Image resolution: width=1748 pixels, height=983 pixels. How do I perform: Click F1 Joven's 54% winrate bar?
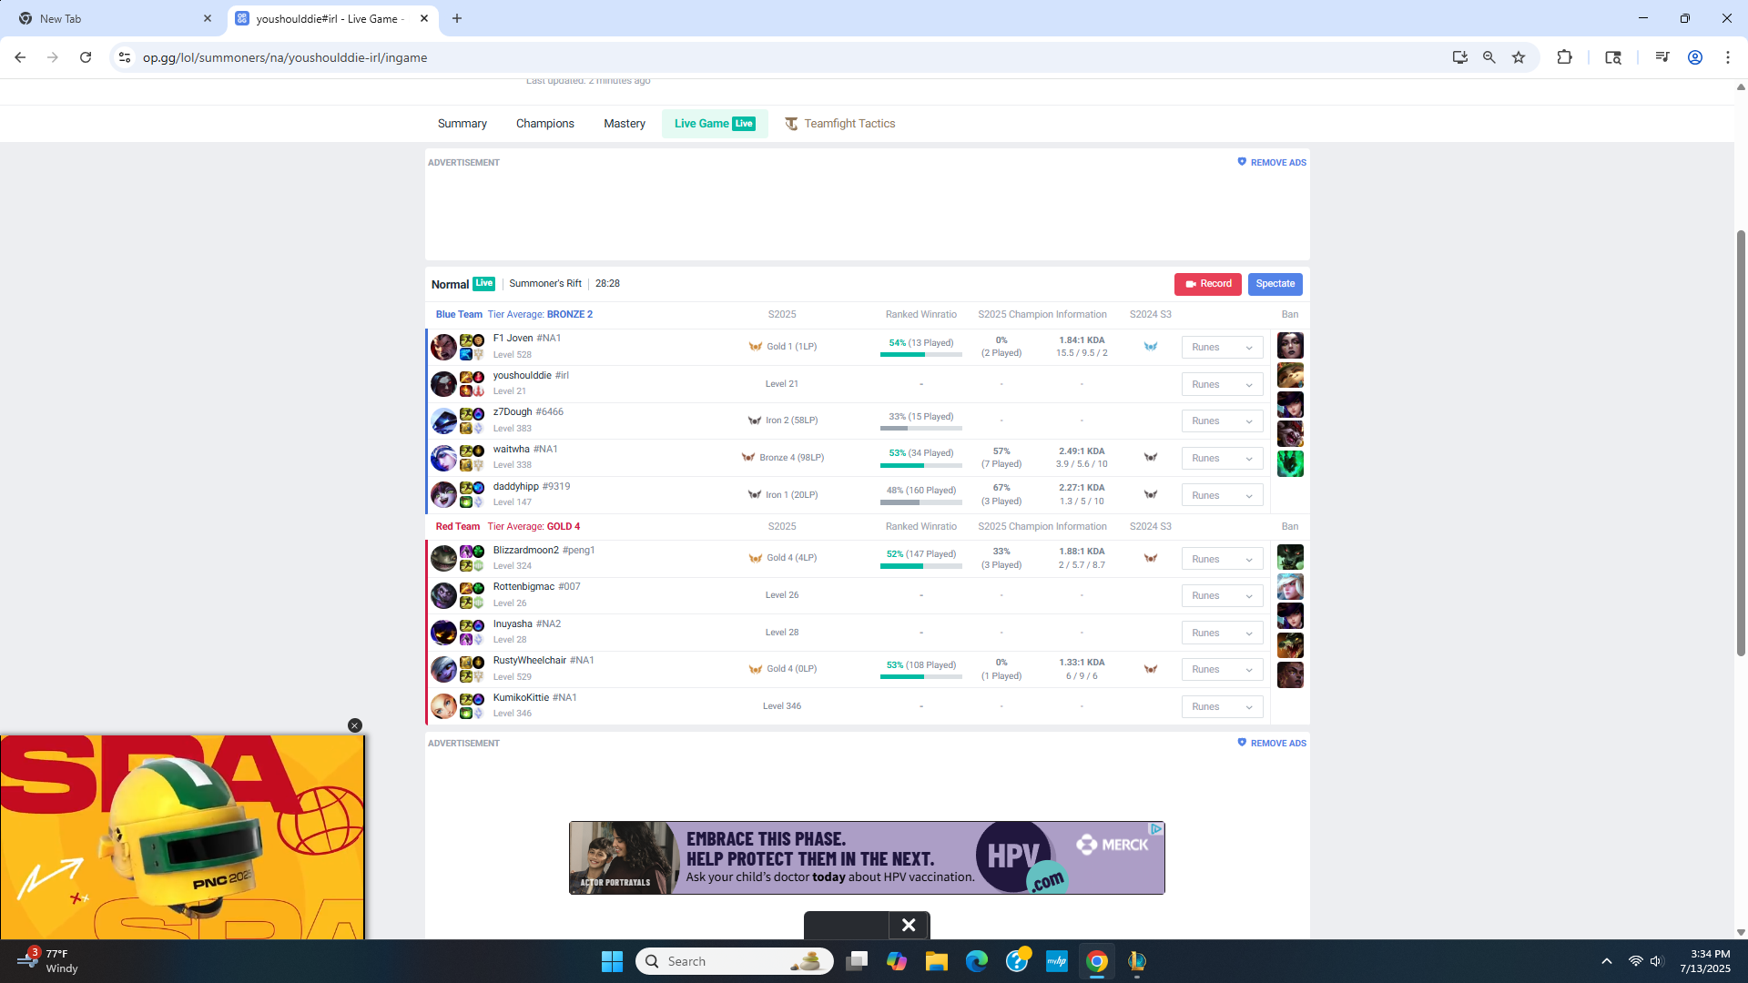click(921, 355)
